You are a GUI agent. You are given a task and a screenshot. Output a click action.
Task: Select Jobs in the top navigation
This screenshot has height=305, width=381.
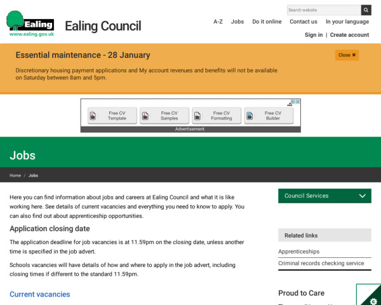pyautogui.click(x=237, y=22)
